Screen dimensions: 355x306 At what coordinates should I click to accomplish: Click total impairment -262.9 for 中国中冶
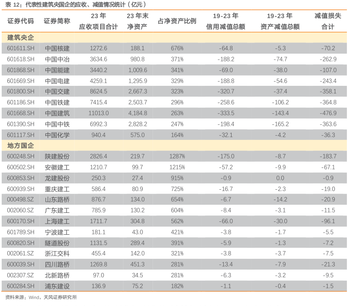328,59
